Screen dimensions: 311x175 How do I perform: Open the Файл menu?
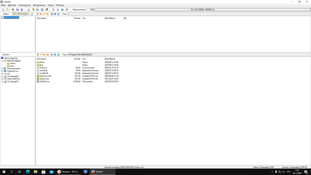tap(3, 5)
